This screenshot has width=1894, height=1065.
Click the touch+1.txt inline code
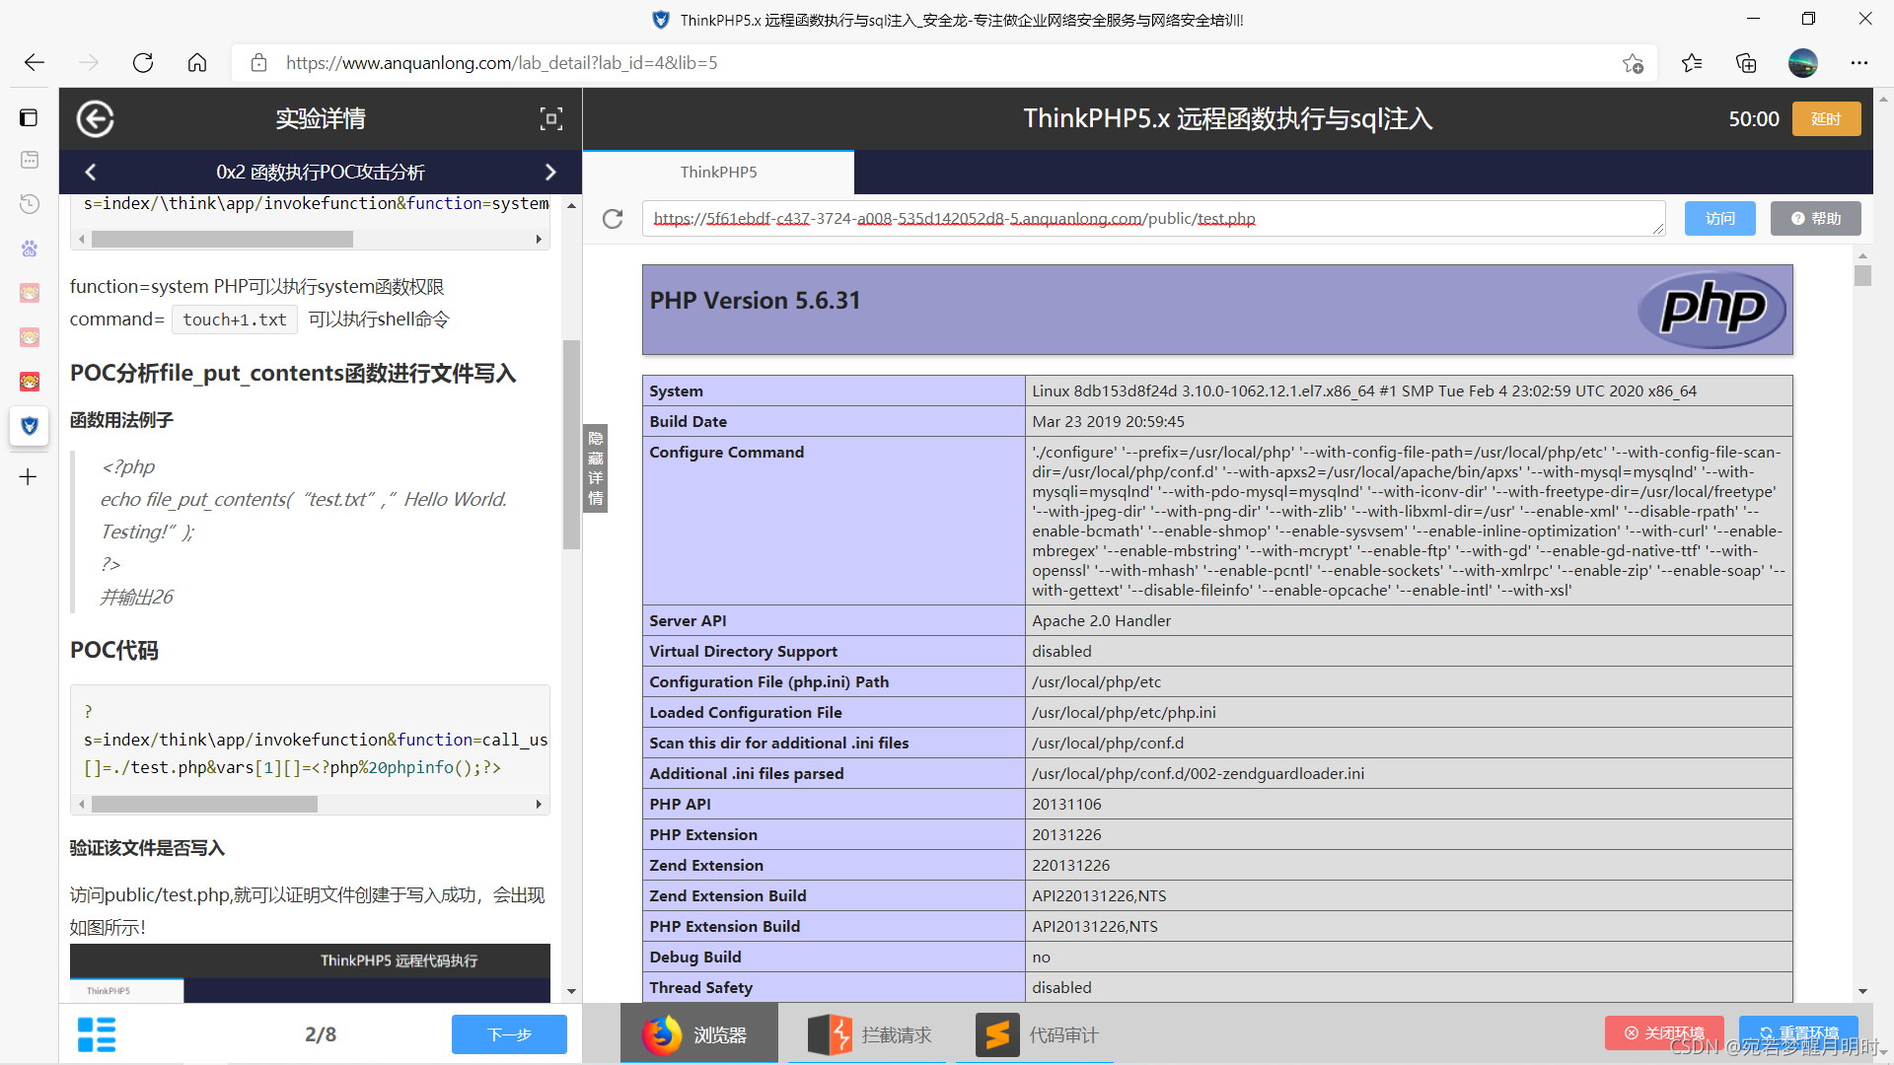point(235,319)
